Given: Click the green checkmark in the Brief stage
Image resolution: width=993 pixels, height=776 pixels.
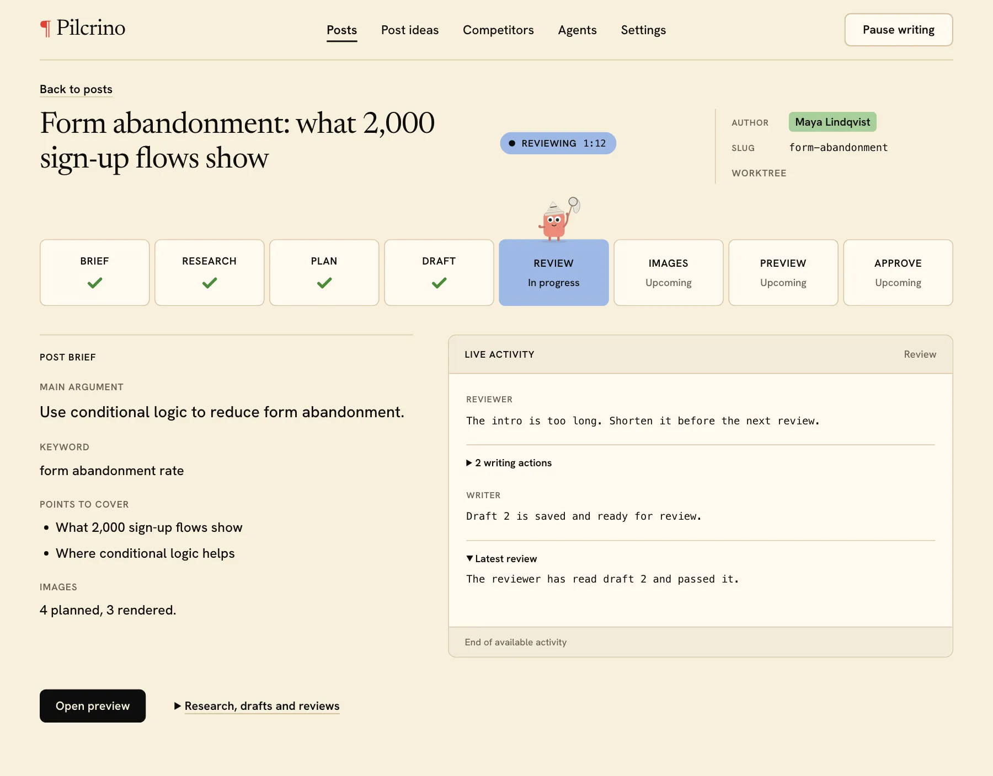Looking at the screenshot, I should 95,283.
